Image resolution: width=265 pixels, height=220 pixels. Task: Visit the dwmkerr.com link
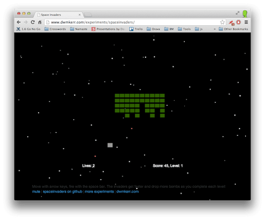point(128,192)
